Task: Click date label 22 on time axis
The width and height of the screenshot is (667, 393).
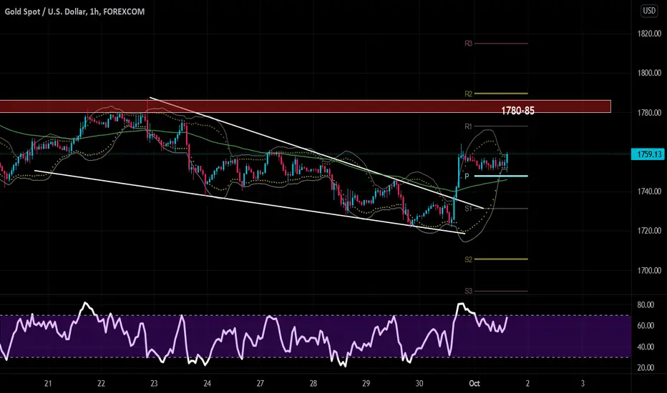Action: [101, 384]
